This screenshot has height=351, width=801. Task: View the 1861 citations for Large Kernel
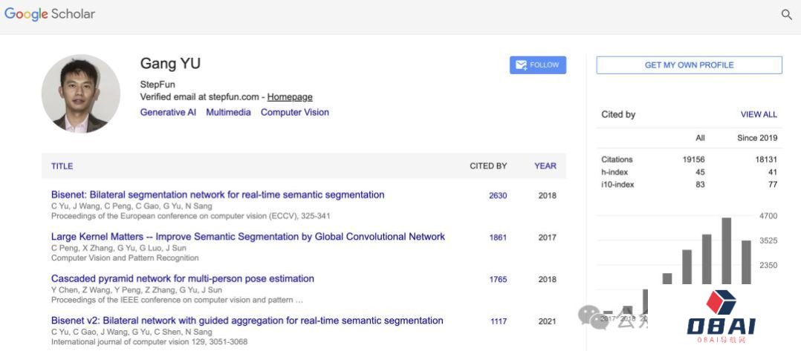(498, 237)
